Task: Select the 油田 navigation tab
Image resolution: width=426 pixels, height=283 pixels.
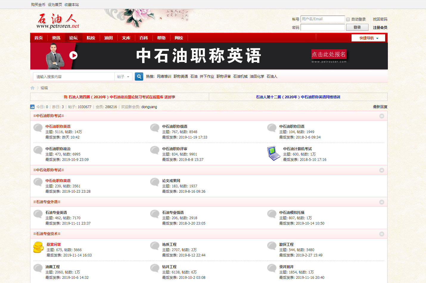Action: pyautogui.click(x=108, y=38)
